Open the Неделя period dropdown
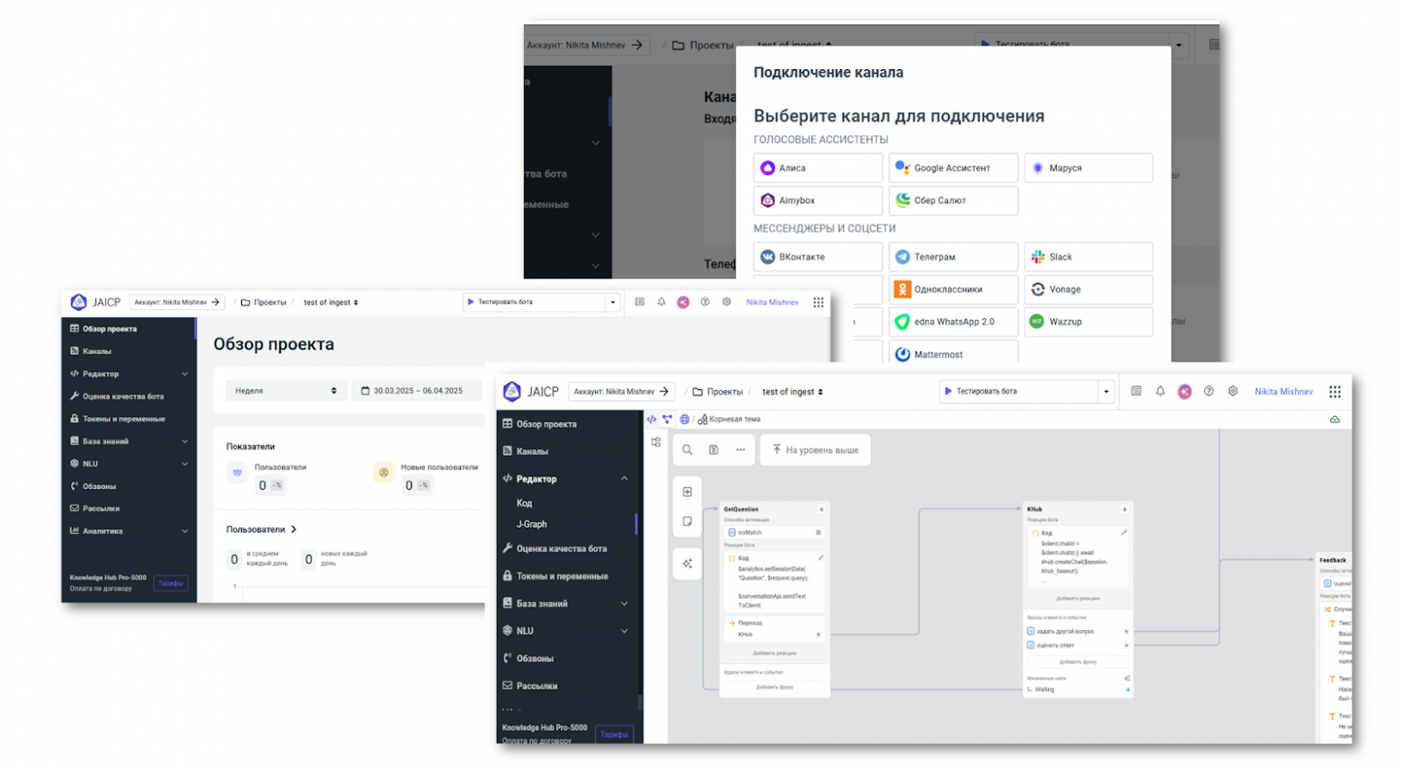This screenshot has height=771, width=1402. (286, 390)
